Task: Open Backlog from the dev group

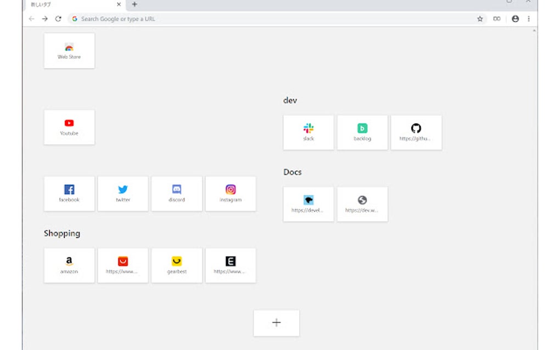Action: pos(362,132)
